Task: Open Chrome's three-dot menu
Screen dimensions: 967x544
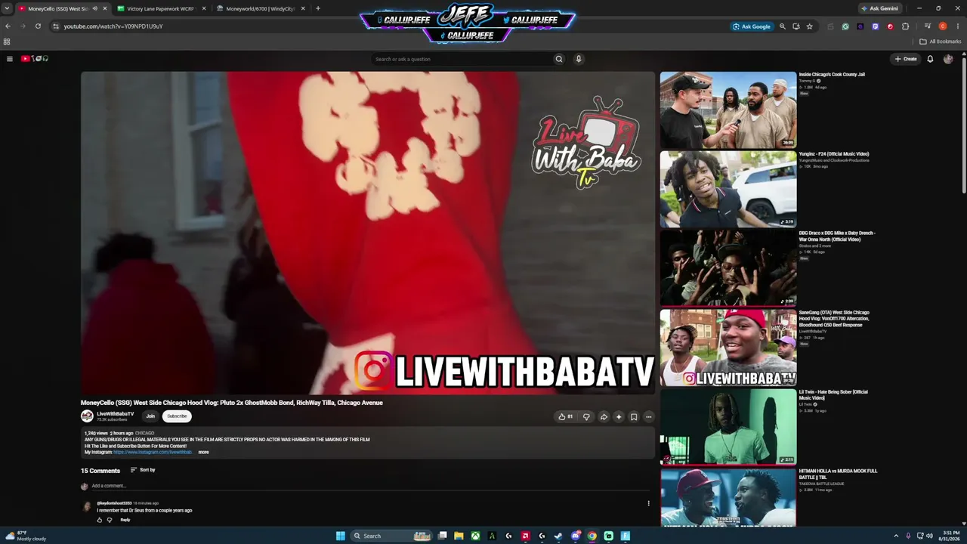Action: click(x=957, y=26)
